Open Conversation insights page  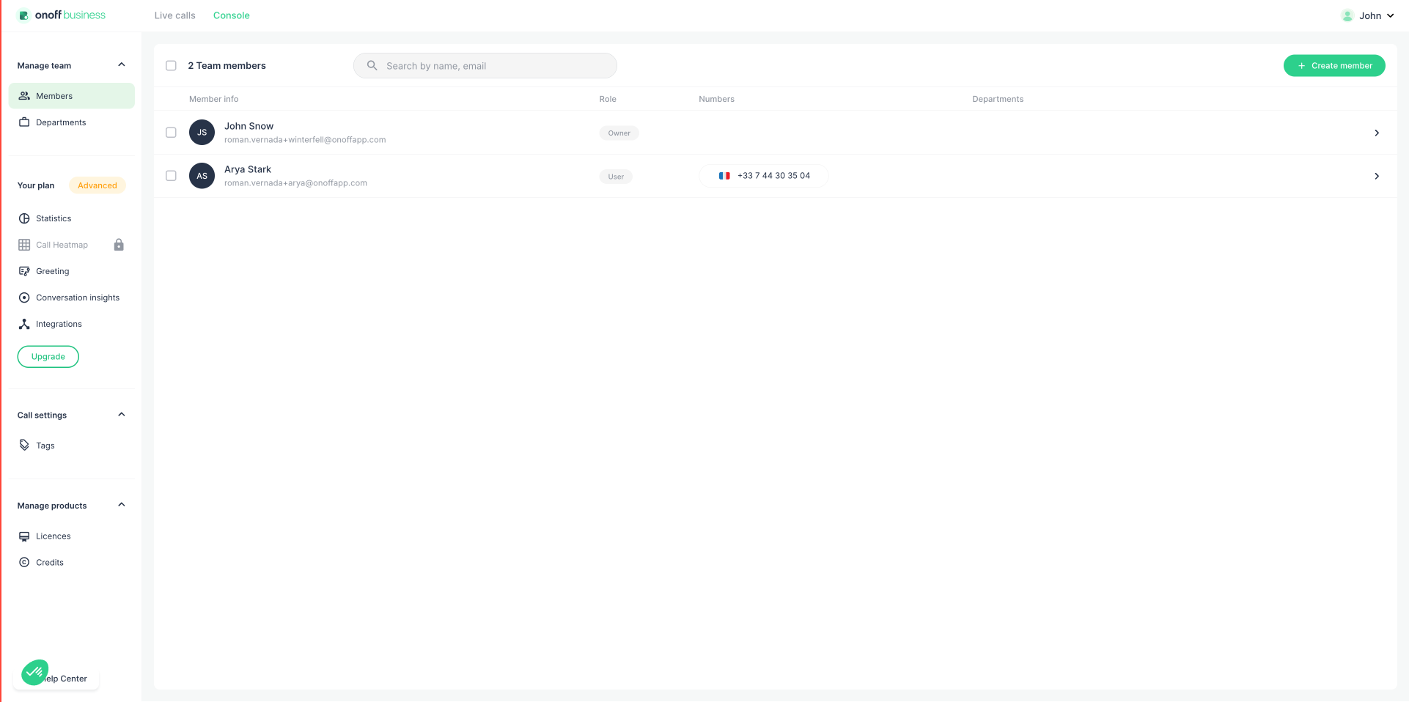72,298
